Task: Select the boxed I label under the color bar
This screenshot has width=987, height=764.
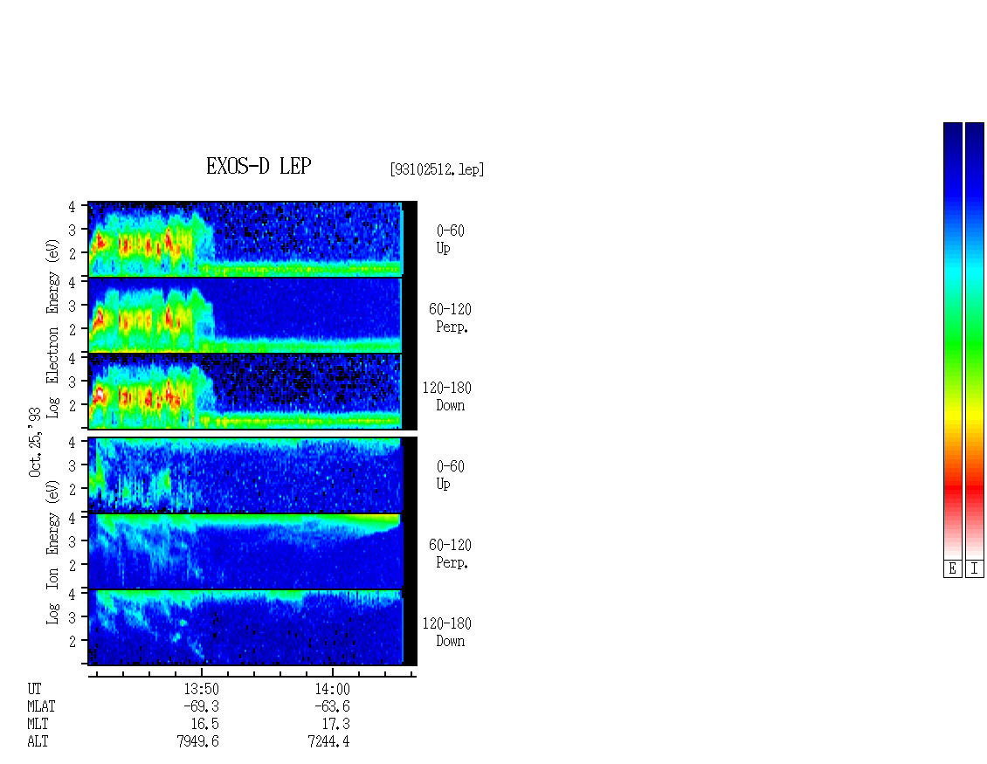Action: [x=975, y=569]
